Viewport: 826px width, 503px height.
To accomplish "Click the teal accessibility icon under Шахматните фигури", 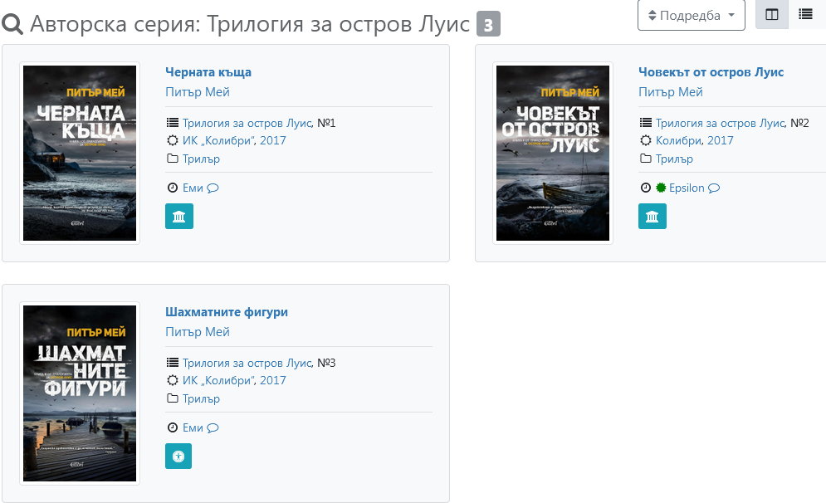I will click(178, 457).
